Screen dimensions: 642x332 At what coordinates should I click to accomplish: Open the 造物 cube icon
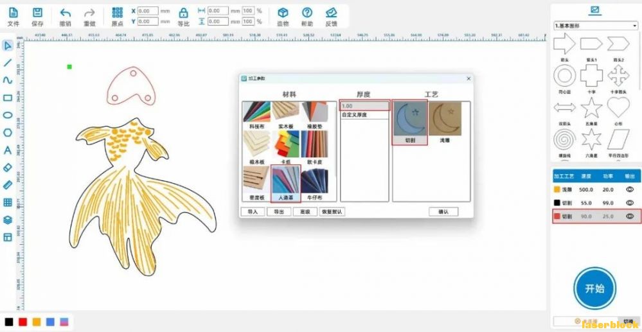(x=283, y=13)
